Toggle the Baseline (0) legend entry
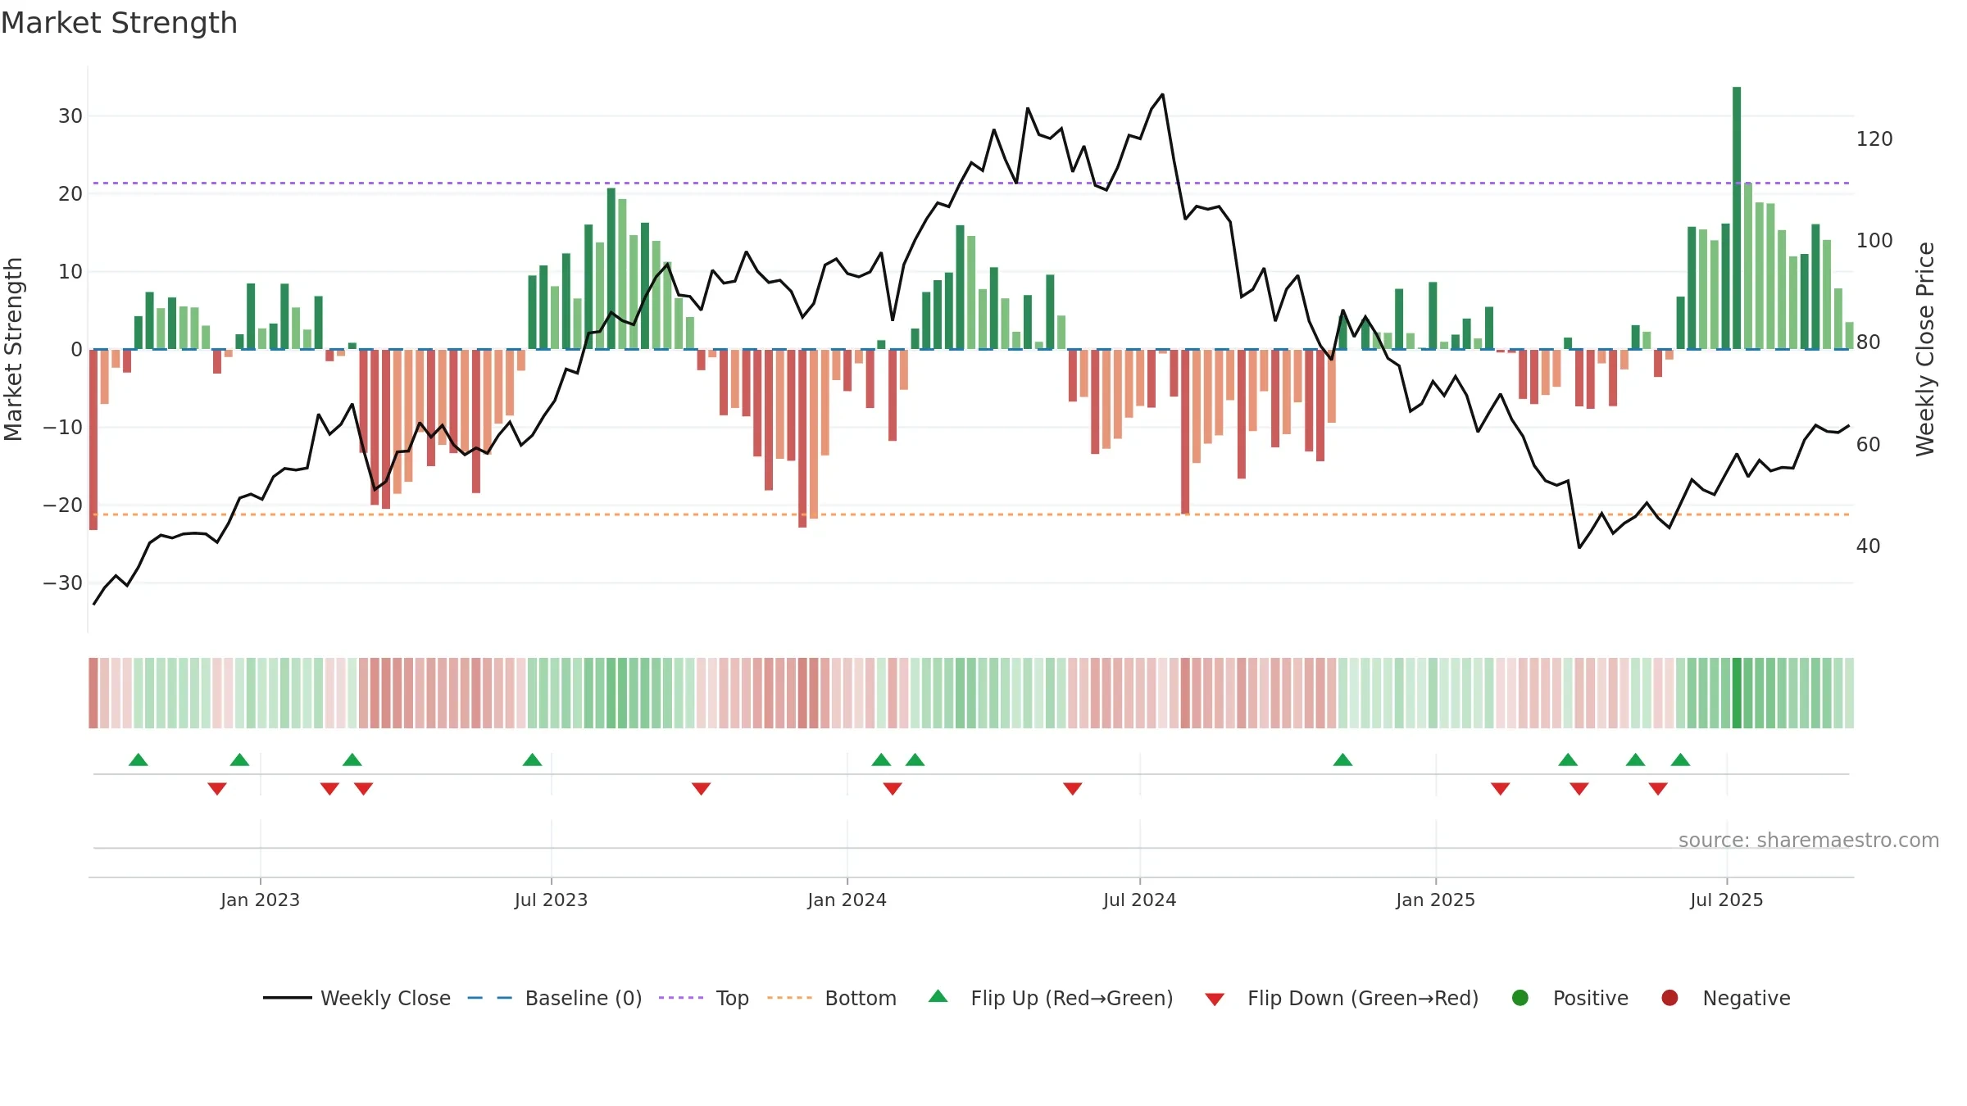 tap(555, 998)
